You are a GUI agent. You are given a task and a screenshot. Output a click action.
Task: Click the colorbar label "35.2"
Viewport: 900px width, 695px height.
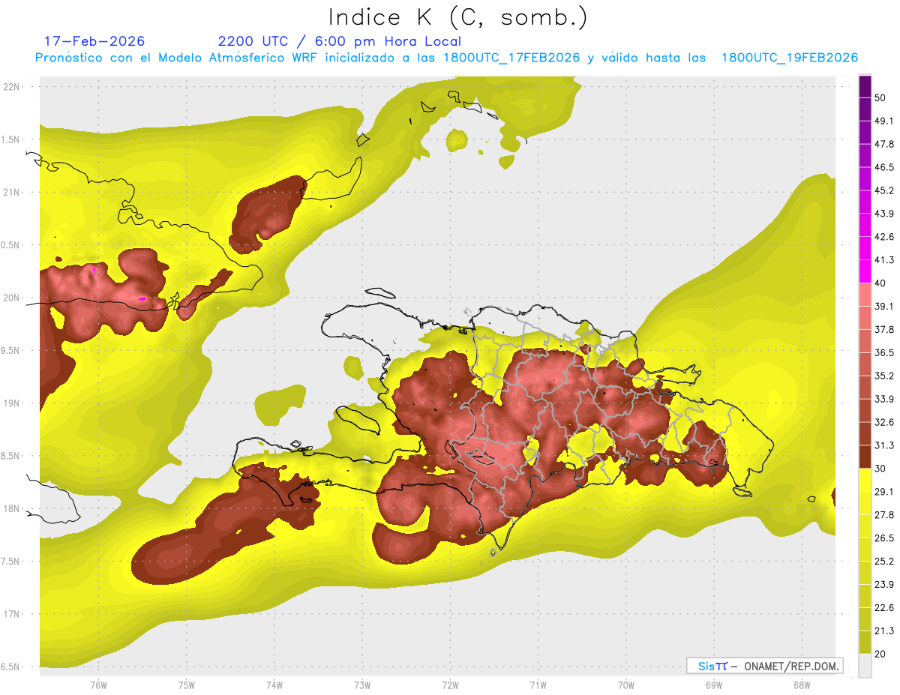[x=884, y=376]
